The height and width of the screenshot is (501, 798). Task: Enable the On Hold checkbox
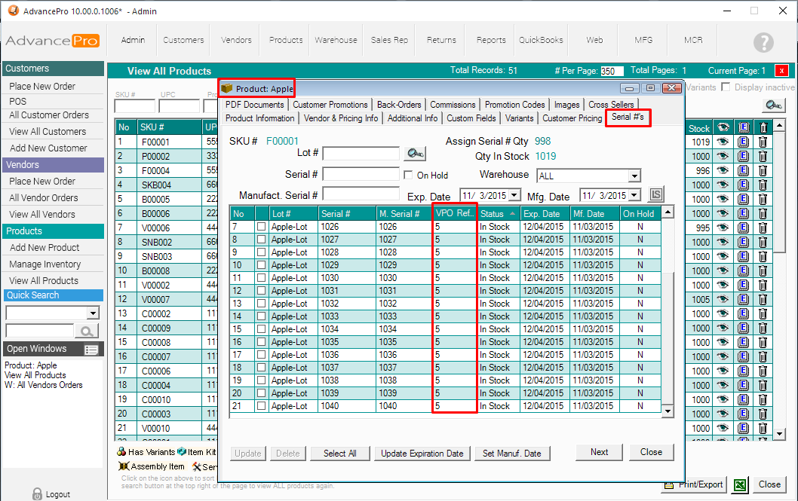click(x=409, y=176)
